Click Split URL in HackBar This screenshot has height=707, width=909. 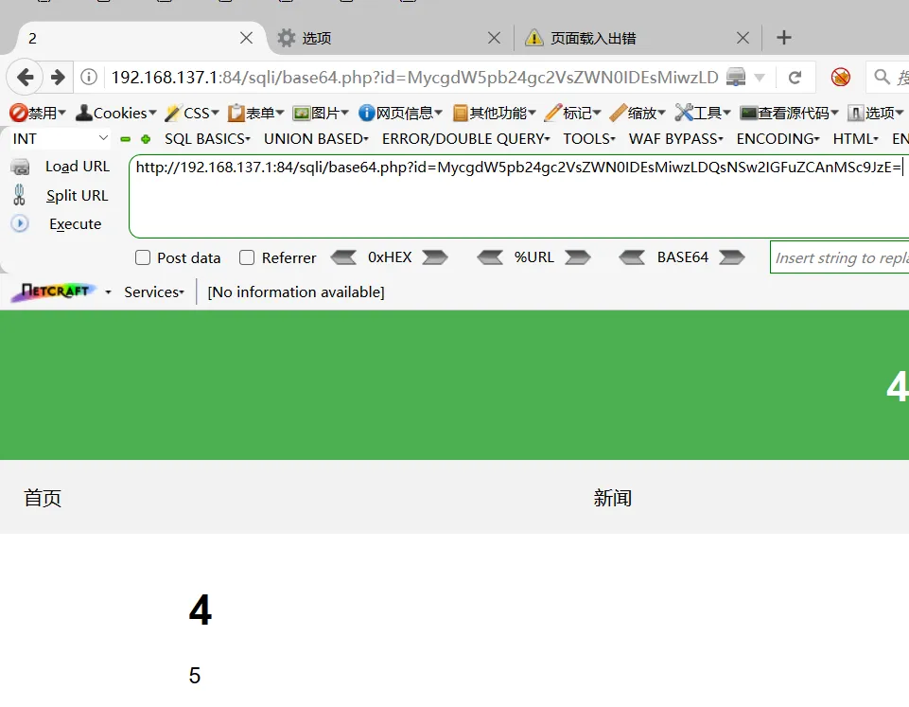pyautogui.click(x=77, y=196)
